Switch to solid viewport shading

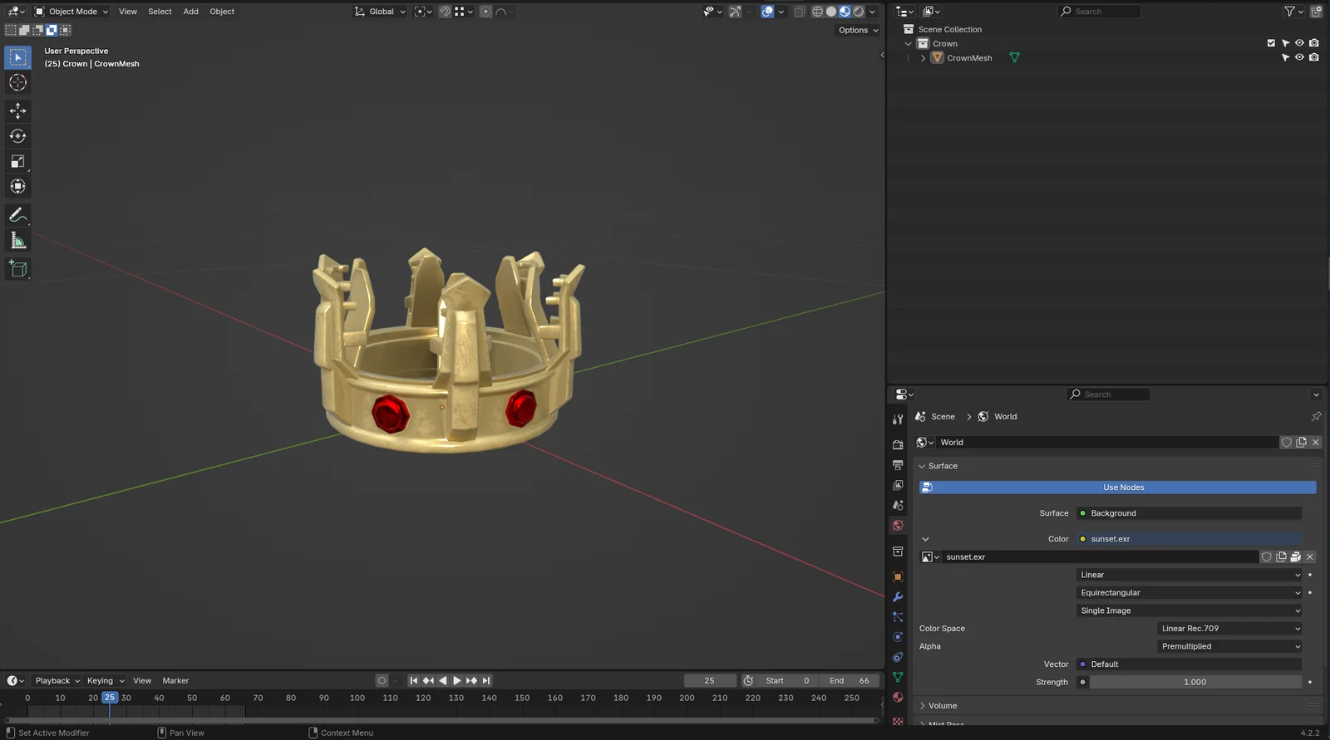pos(831,12)
